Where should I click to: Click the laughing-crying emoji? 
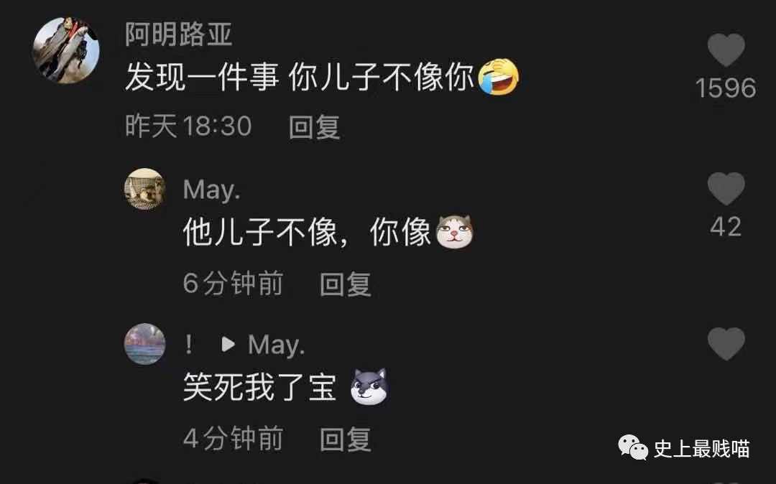(499, 77)
